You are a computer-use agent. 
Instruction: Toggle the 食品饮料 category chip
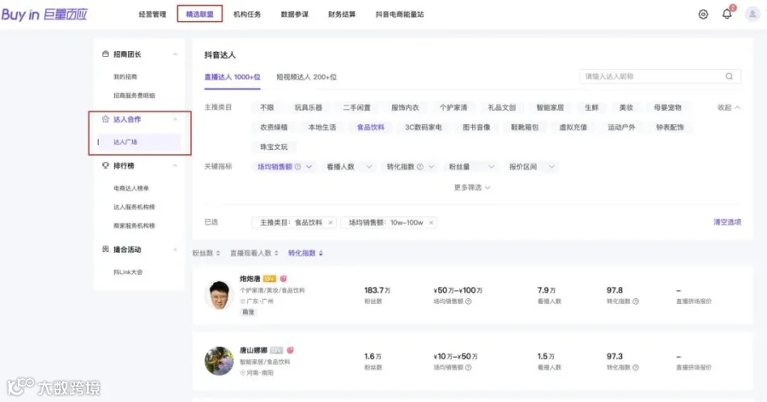click(371, 127)
